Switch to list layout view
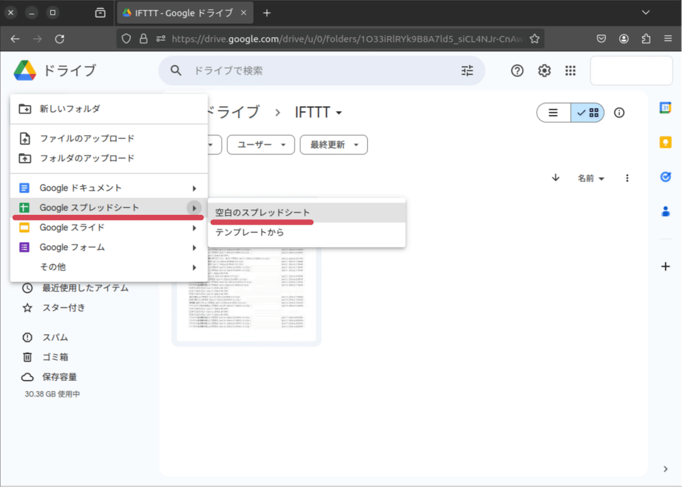 tap(554, 113)
